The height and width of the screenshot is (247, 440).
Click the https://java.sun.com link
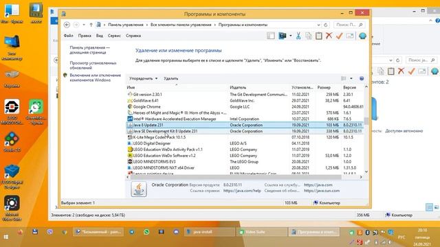click(x=322, y=191)
